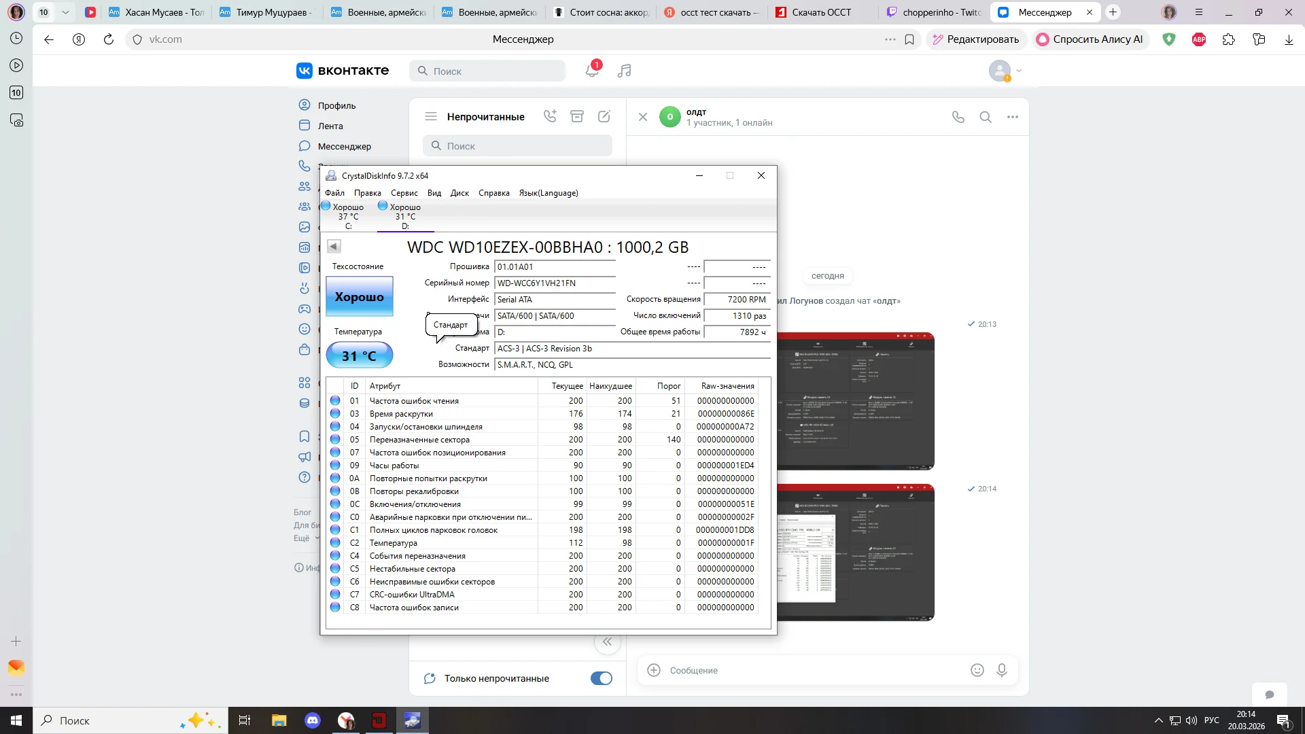Open browser downloads arrow icon
The image size is (1305, 734).
click(x=1289, y=39)
